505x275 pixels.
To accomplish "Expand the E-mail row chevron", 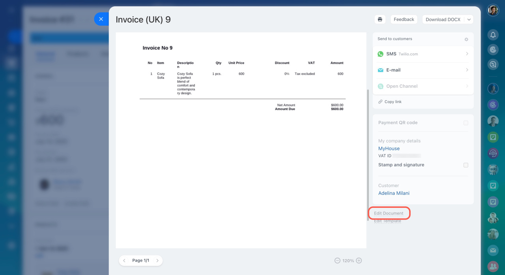I will pyautogui.click(x=467, y=70).
